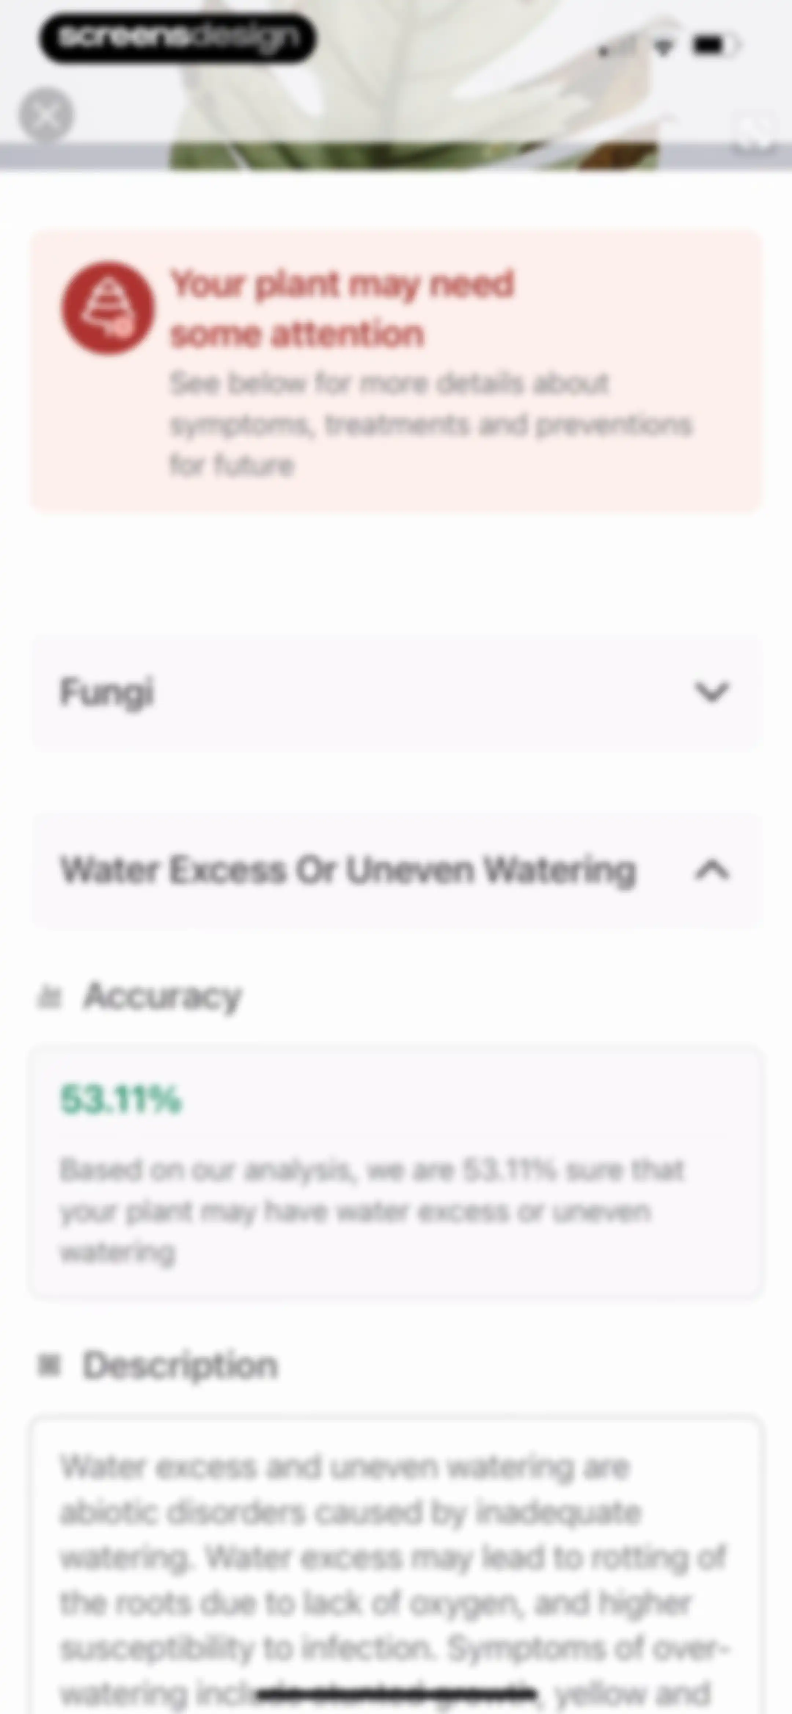Select the Accuracy heading
The image size is (792, 1714).
tap(162, 998)
